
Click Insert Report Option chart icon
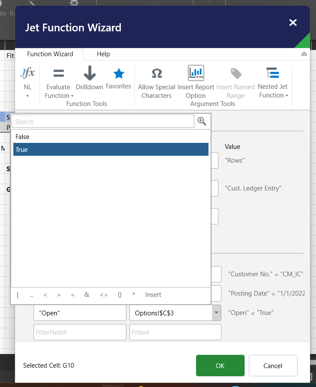pos(196,73)
